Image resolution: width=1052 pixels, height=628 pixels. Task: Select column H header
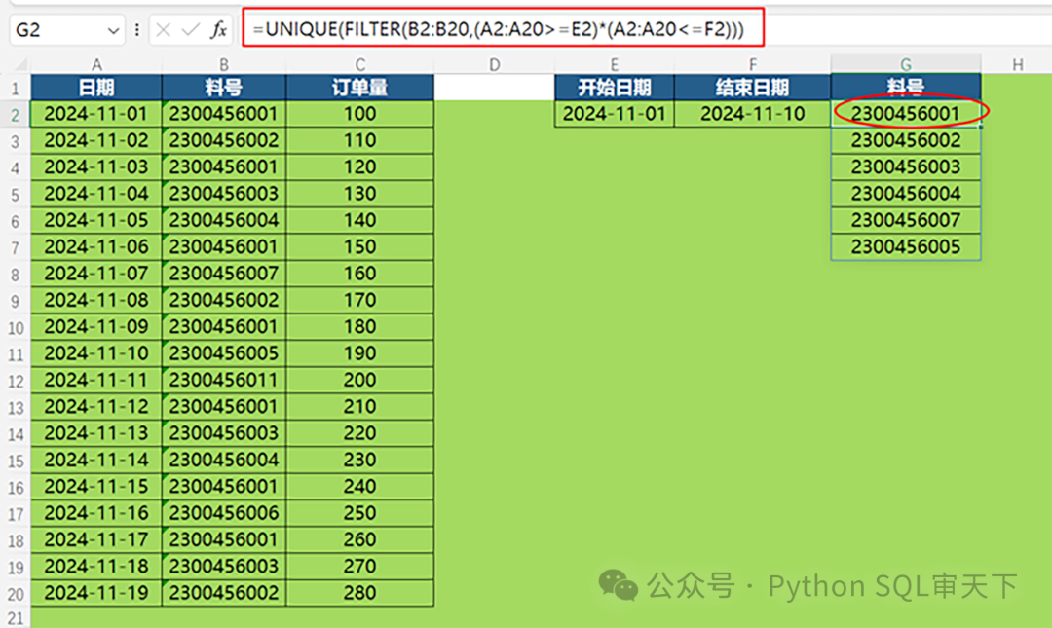pos(1017,64)
